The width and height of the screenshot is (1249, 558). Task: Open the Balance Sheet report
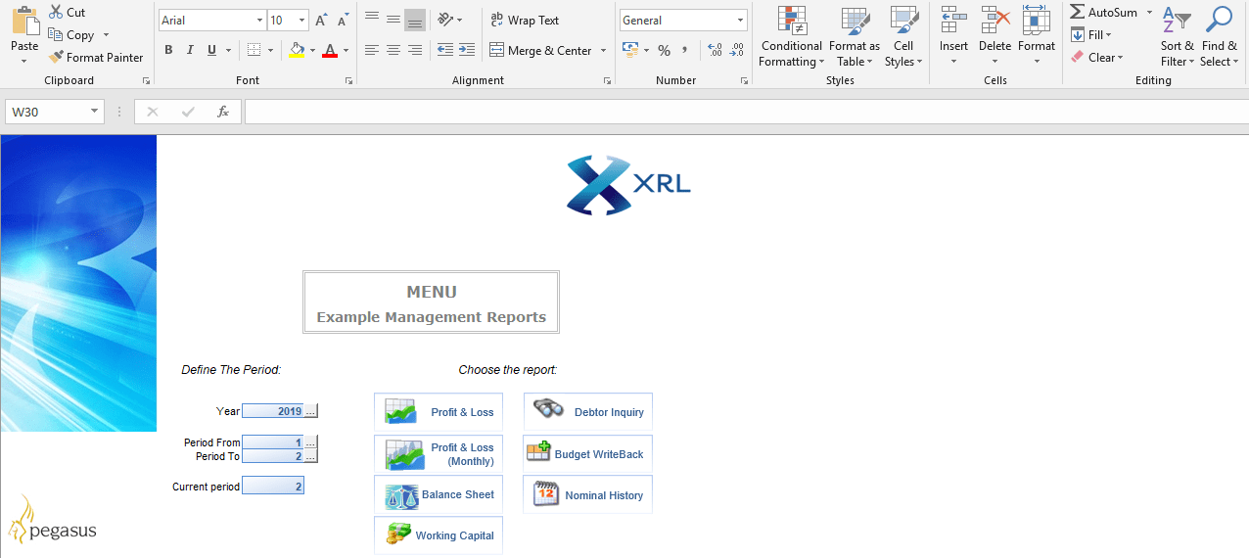(439, 494)
